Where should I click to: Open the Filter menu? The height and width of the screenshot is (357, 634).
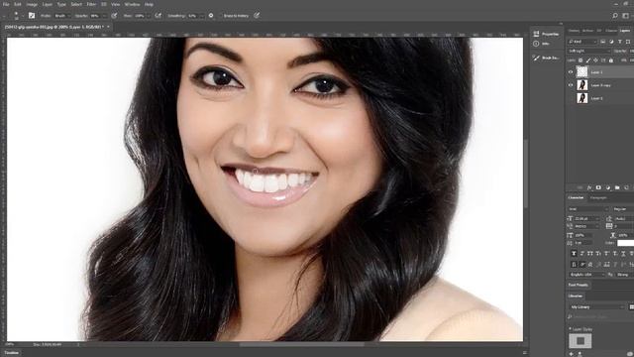tap(91, 4)
